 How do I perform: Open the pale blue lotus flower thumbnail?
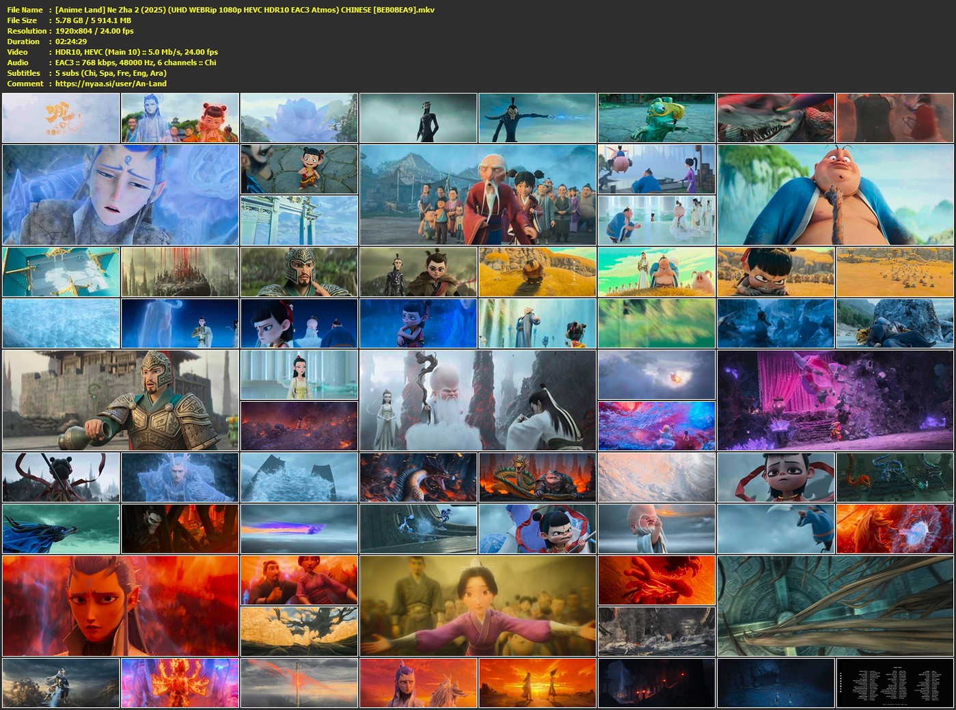[299, 118]
